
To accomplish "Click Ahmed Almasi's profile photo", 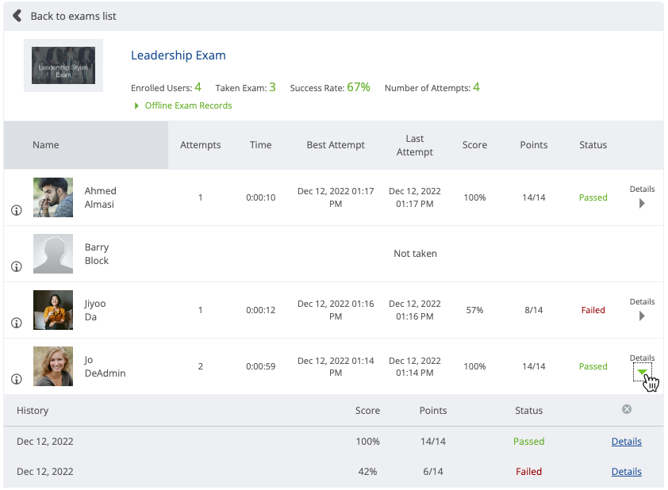I will tap(52, 197).
